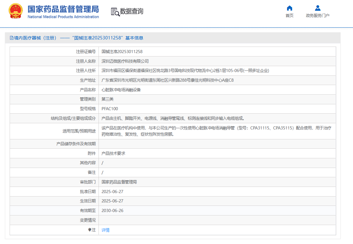Click the 数据查询 heading text
The image size is (353, 244).
(x=131, y=11)
